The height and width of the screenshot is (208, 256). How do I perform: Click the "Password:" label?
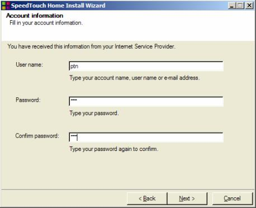(28, 100)
